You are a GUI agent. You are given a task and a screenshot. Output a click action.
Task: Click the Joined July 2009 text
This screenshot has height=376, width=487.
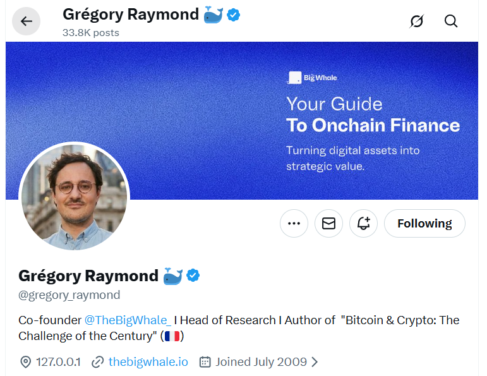pyautogui.click(x=261, y=362)
